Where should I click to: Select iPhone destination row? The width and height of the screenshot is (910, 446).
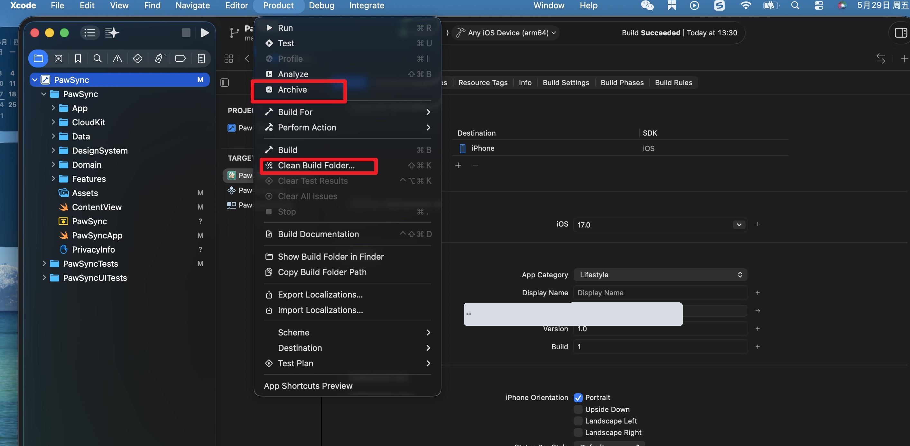point(621,148)
